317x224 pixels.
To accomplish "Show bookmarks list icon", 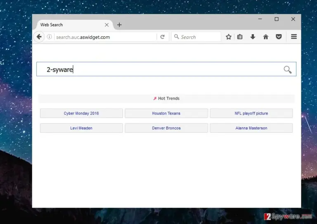I will [240, 37].
